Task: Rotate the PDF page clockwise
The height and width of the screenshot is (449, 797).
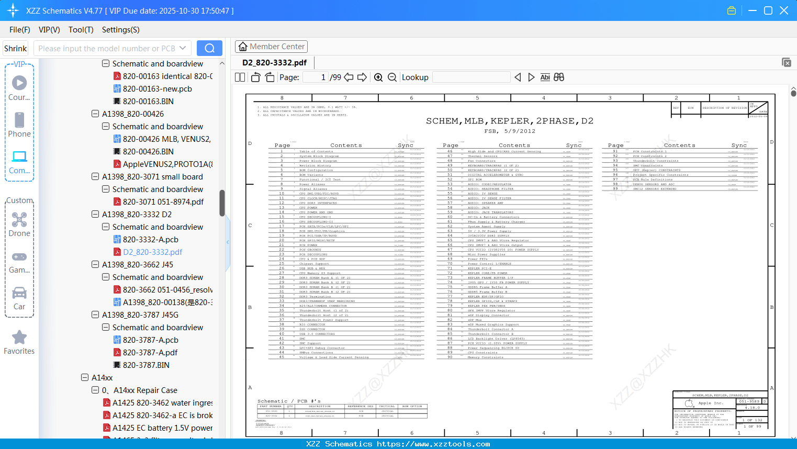Action: tap(270, 77)
